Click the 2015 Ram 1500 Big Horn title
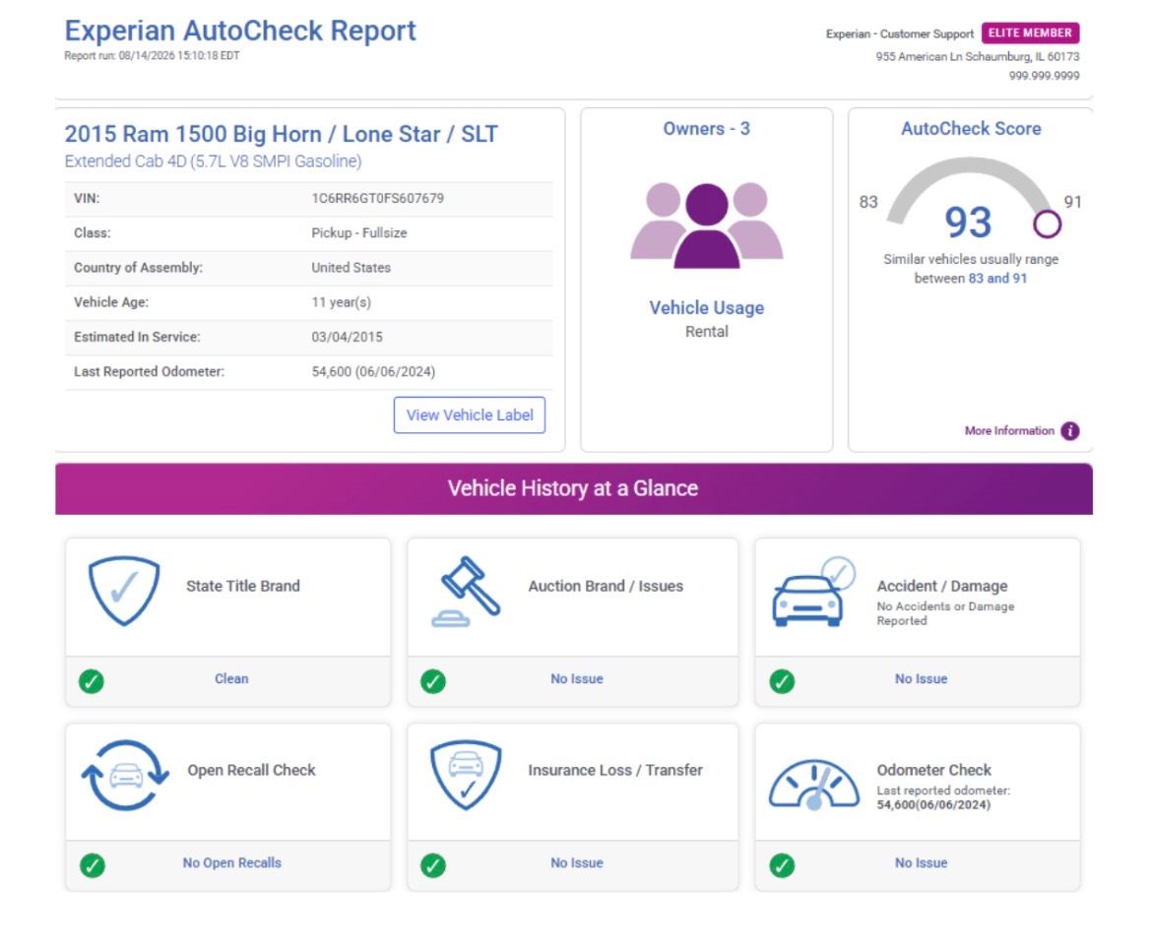Image resolution: width=1152 pixels, height=952 pixels. [282, 134]
